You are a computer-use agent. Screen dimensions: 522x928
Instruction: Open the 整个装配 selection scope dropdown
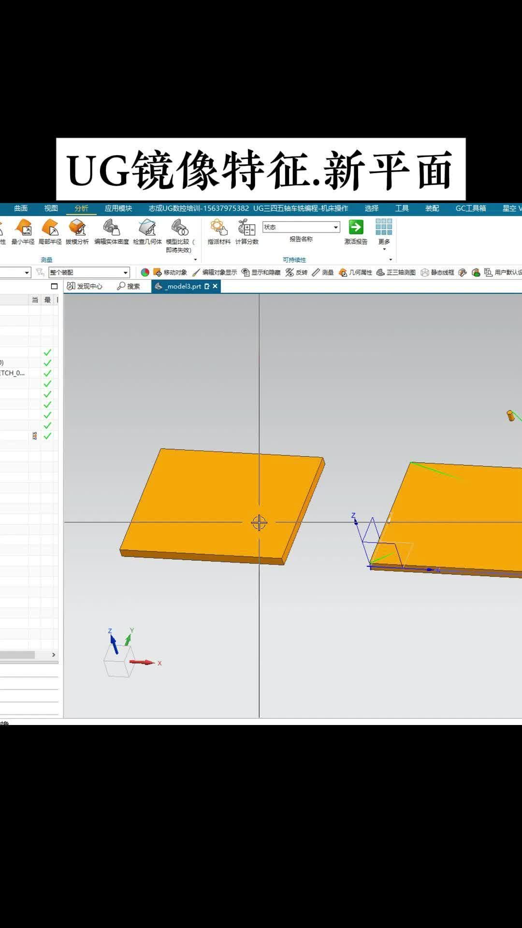(x=89, y=273)
